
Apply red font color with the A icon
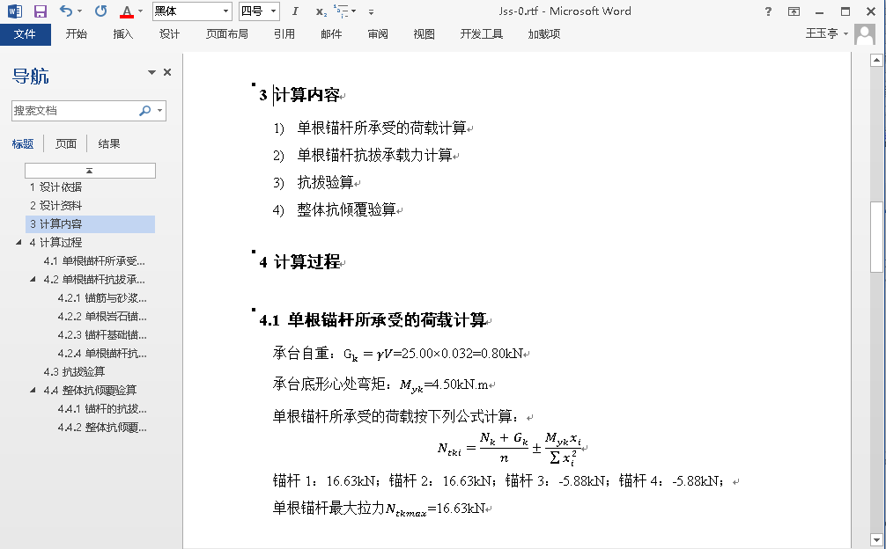(x=126, y=11)
